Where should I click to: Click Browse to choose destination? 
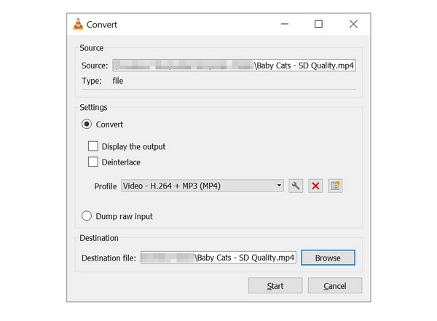tap(328, 258)
